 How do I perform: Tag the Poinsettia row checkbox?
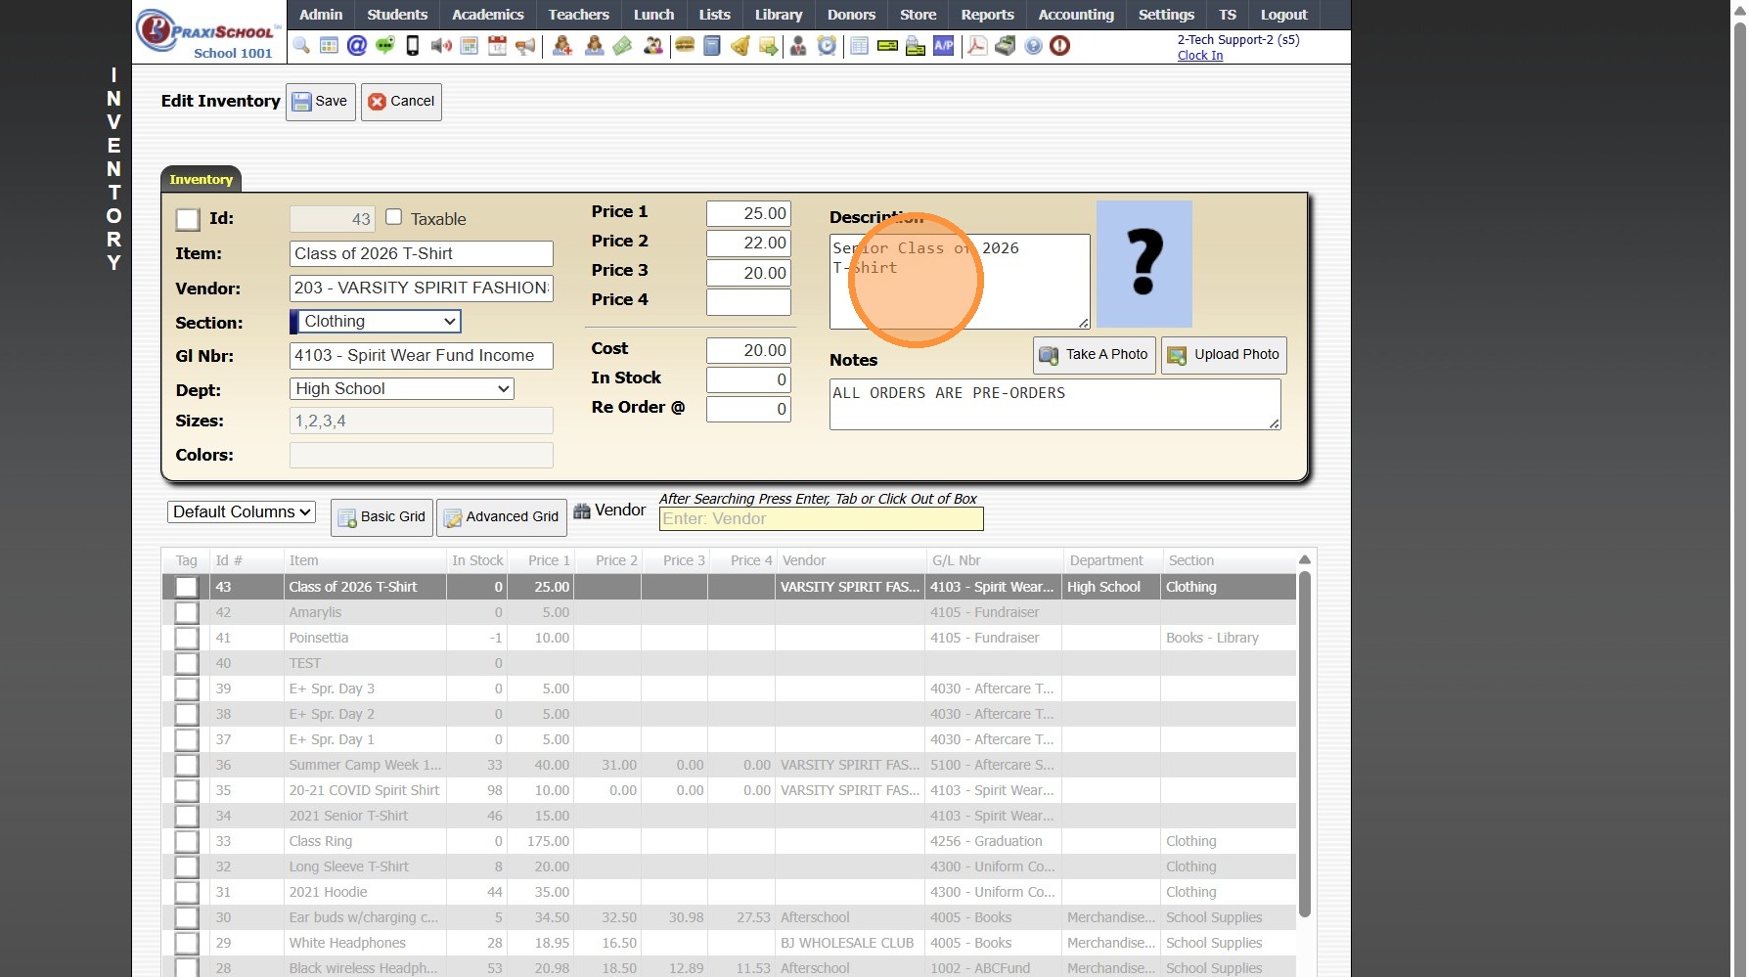(x=186, y=638)
